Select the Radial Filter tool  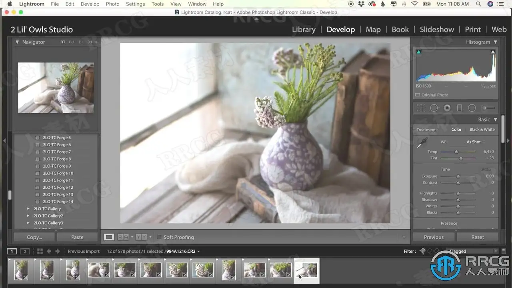[472, 108]
